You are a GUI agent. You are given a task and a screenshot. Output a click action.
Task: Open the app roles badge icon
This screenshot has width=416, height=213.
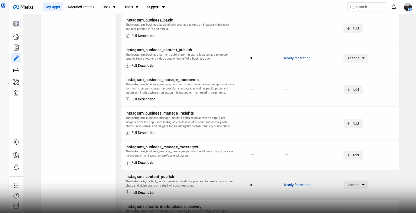[x=16, y=155]
